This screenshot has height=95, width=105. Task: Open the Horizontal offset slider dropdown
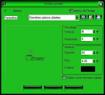coord(97,39)
